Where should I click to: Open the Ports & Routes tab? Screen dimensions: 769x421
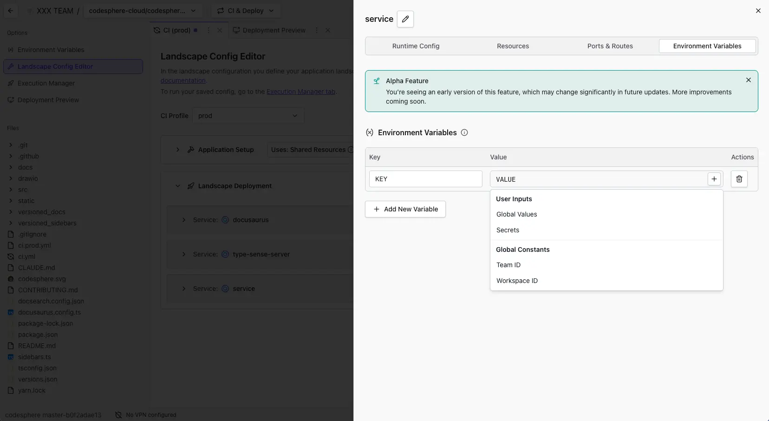tap(610, 46)
